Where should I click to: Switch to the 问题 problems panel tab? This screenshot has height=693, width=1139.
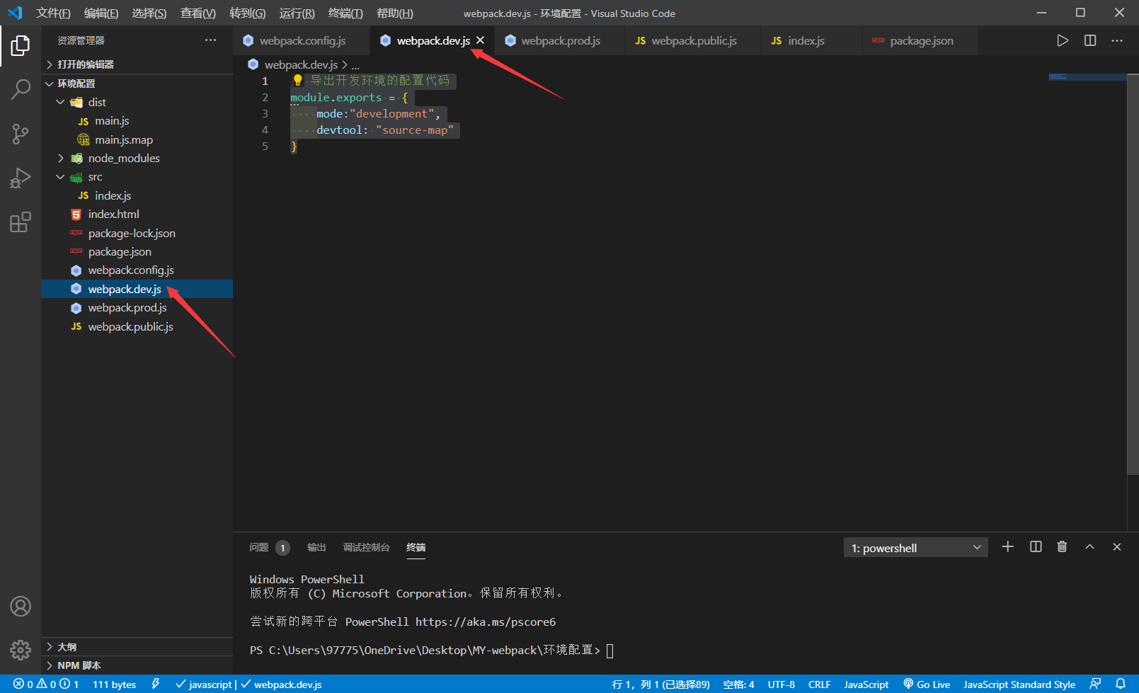point(269,547)
